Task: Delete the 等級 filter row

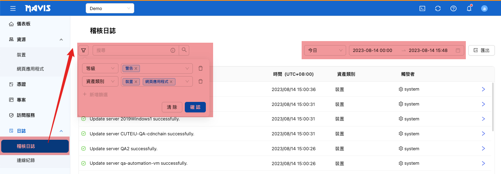Action: (201, 68)
